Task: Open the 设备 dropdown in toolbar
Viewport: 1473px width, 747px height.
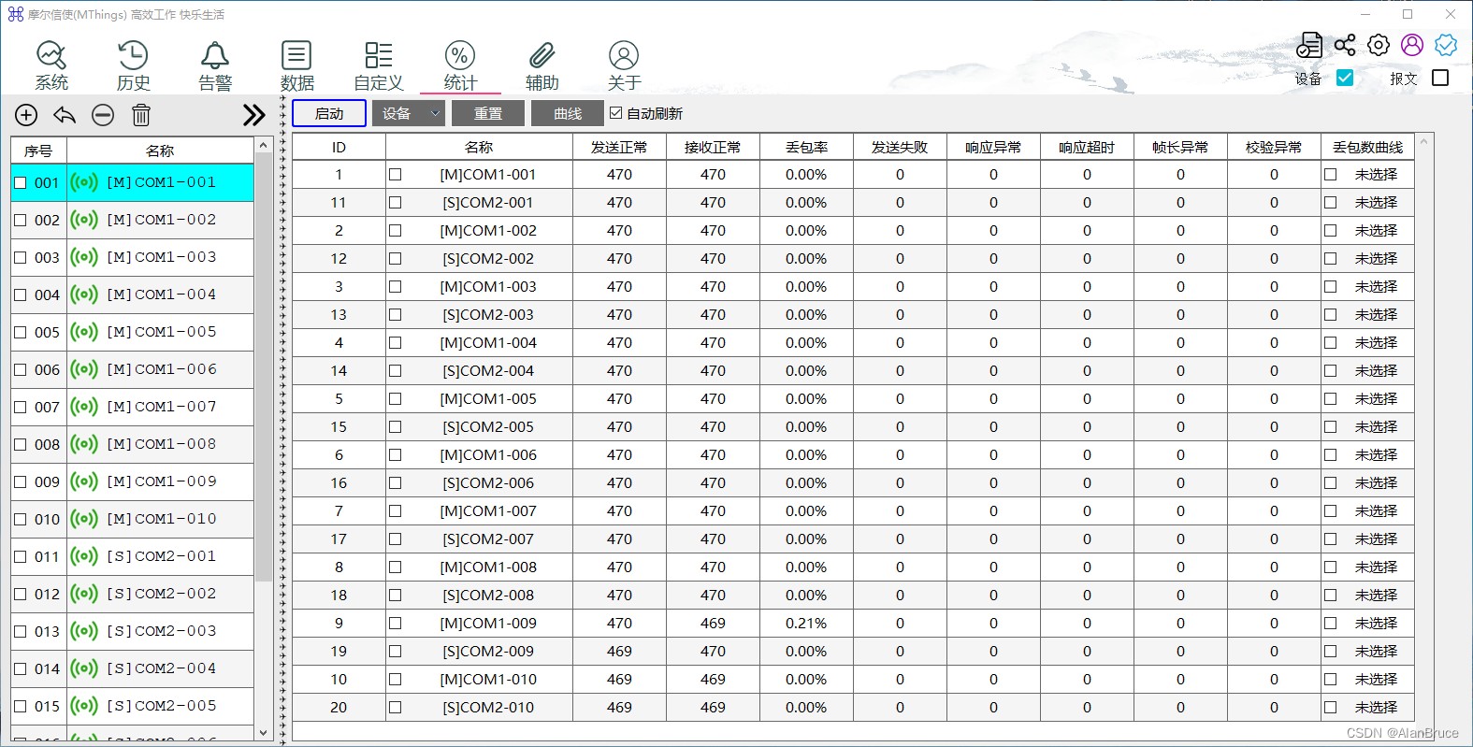Action: [x=409, y=113]
